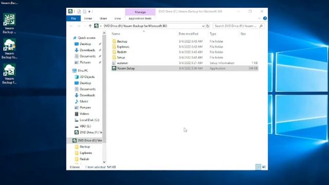Expand the ribbon with the chevron
This screenshot has height=185, width=329.
coord(259,18)
